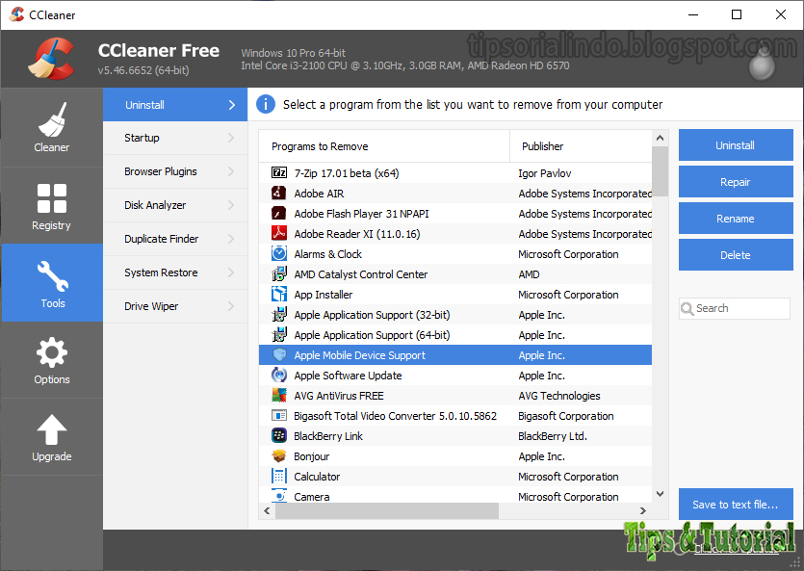Click the Igor Pavlov publisher cell
804x571 pixels.
(x=545, y=173)
